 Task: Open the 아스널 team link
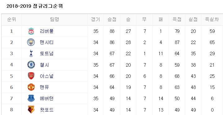pos(47,76)
